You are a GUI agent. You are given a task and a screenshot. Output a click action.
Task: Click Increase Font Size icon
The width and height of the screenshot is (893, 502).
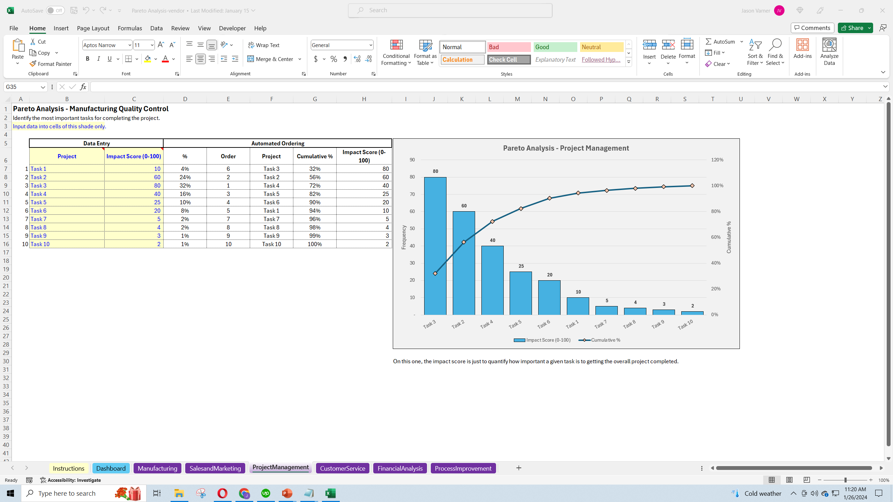pyautogui.click(x=161, y=45)
